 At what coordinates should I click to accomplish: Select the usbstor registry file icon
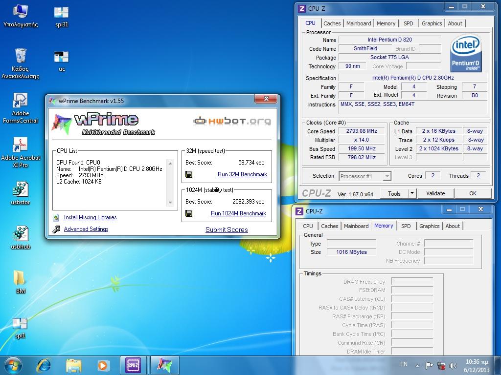tap(21, 193)
